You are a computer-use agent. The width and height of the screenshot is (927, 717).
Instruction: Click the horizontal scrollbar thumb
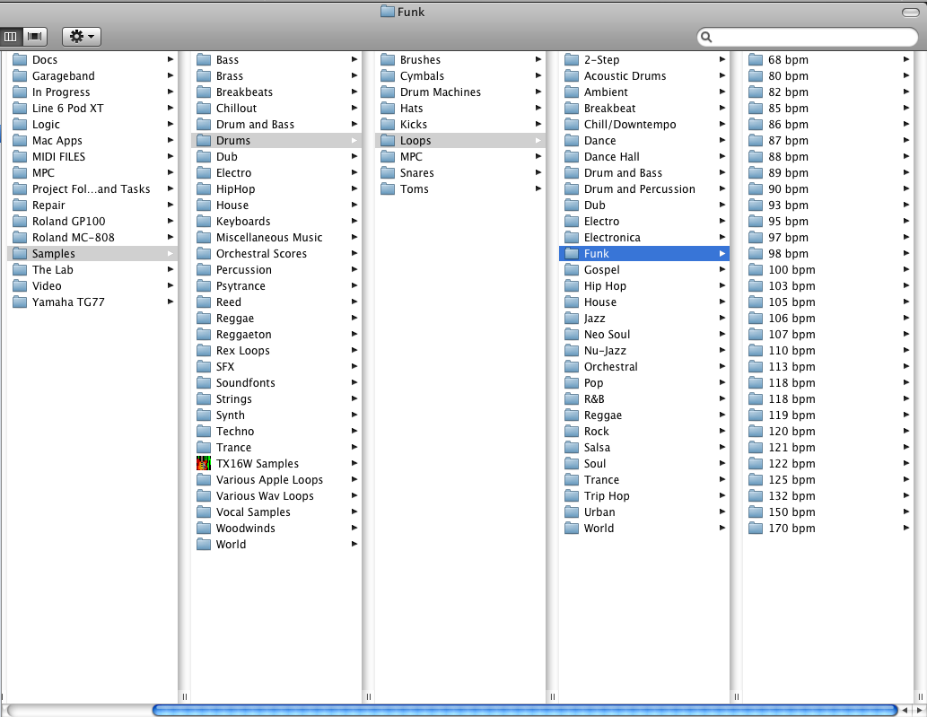click(525, 711)
